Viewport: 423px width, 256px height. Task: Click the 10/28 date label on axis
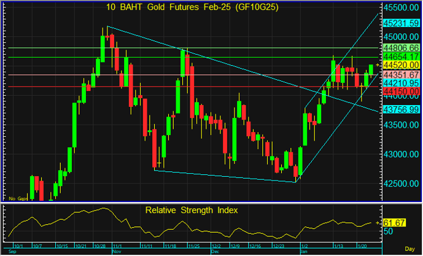100,247
